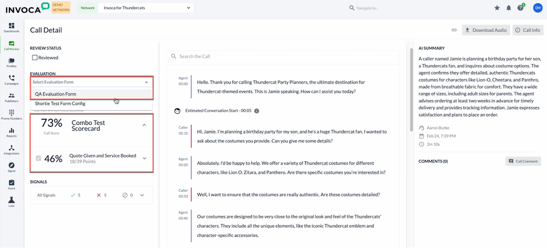Open Dashboards from the sidebar
Viewport: 547px width, 248px height.
pyautogui.click(x=11, y=27)
